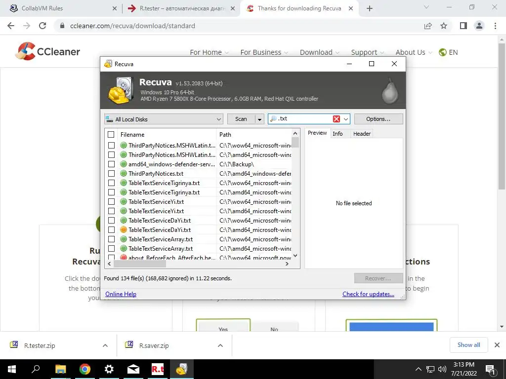Tick the wow64 TableTextServiceTigrinya.txt row checkbox
The image size is (506, 379).
[x=111, y=183]
